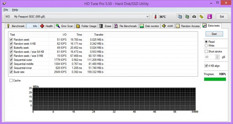
Task: Toggle the Short stroke checkbox
Action: click(x=206, y=52)
